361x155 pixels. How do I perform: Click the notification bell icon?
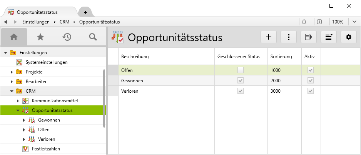pos(304,22)
